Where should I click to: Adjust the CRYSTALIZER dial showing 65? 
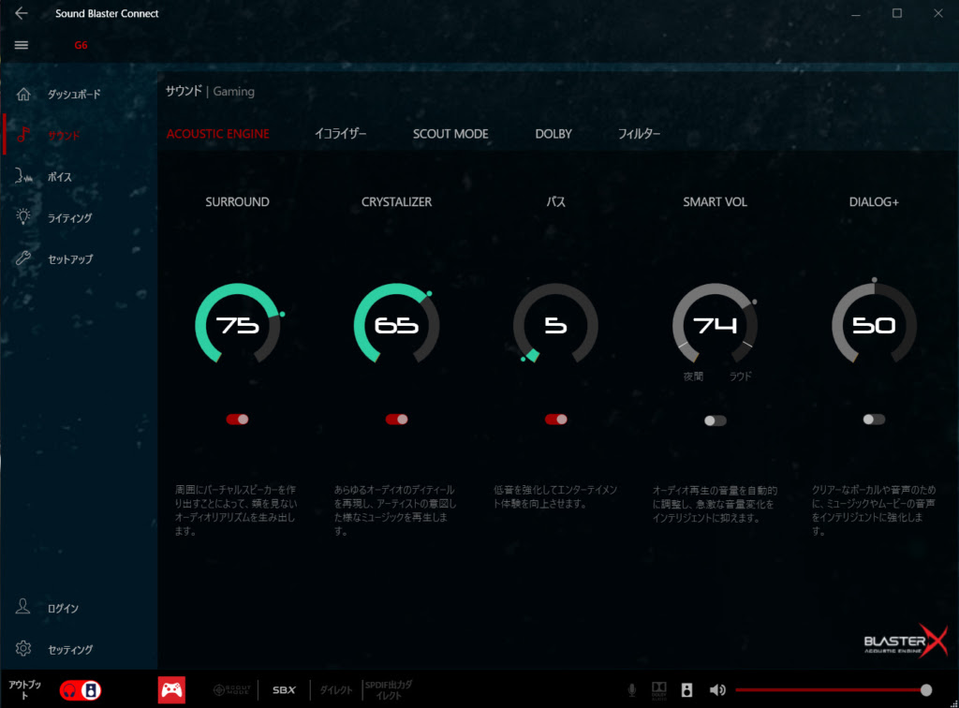point(396,325)
